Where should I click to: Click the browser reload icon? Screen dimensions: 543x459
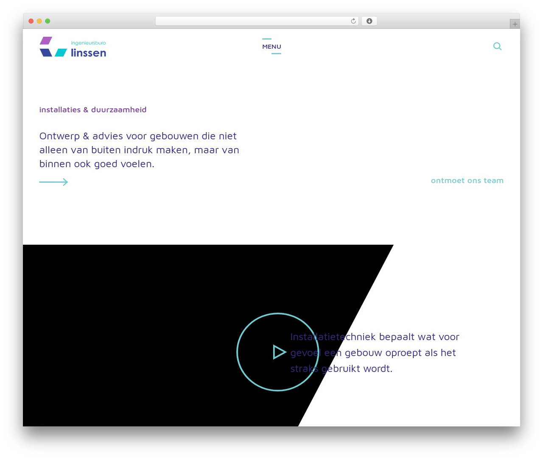[353, 21]
